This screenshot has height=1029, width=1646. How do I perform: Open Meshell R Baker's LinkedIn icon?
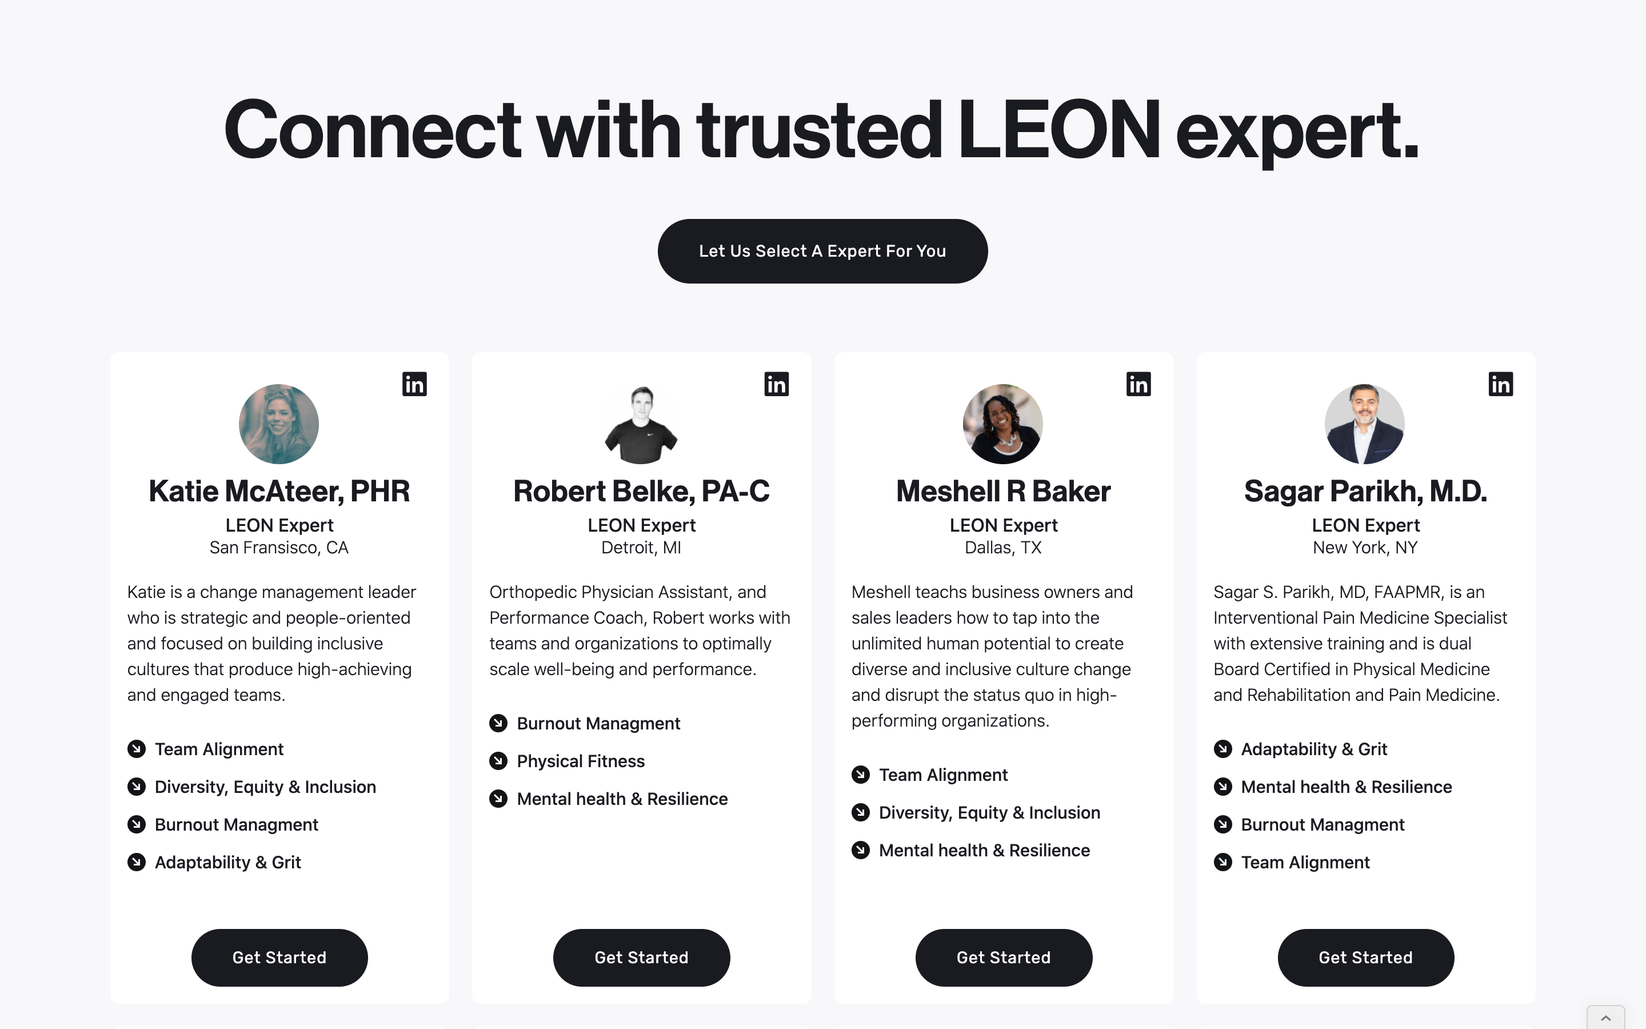click(1138, 385)
